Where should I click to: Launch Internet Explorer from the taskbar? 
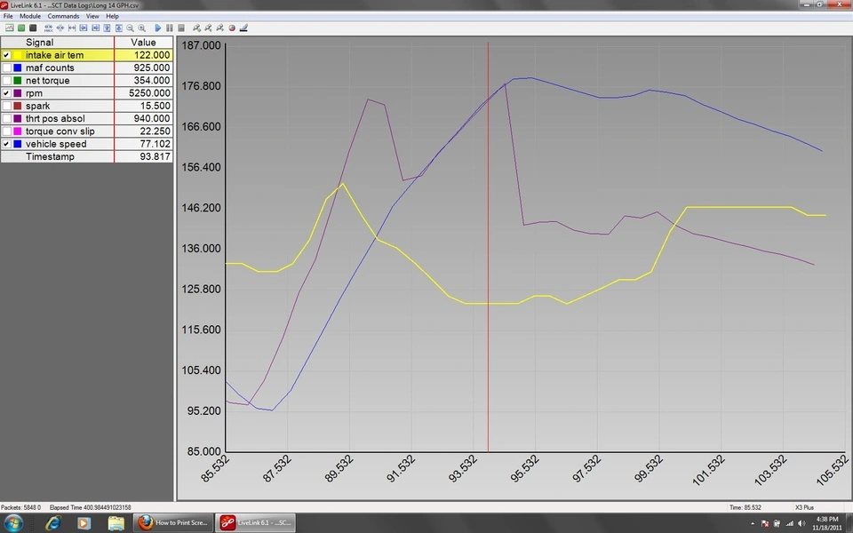point(52,523)
